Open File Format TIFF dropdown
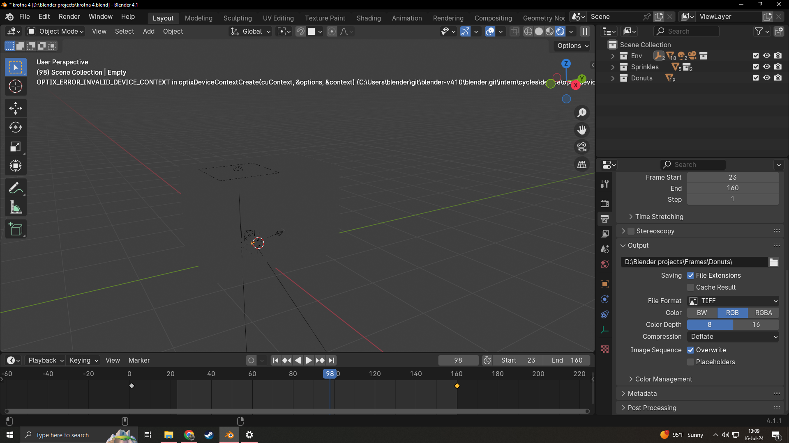The width and height of the screenshot is (789, 443). (733, 301)
